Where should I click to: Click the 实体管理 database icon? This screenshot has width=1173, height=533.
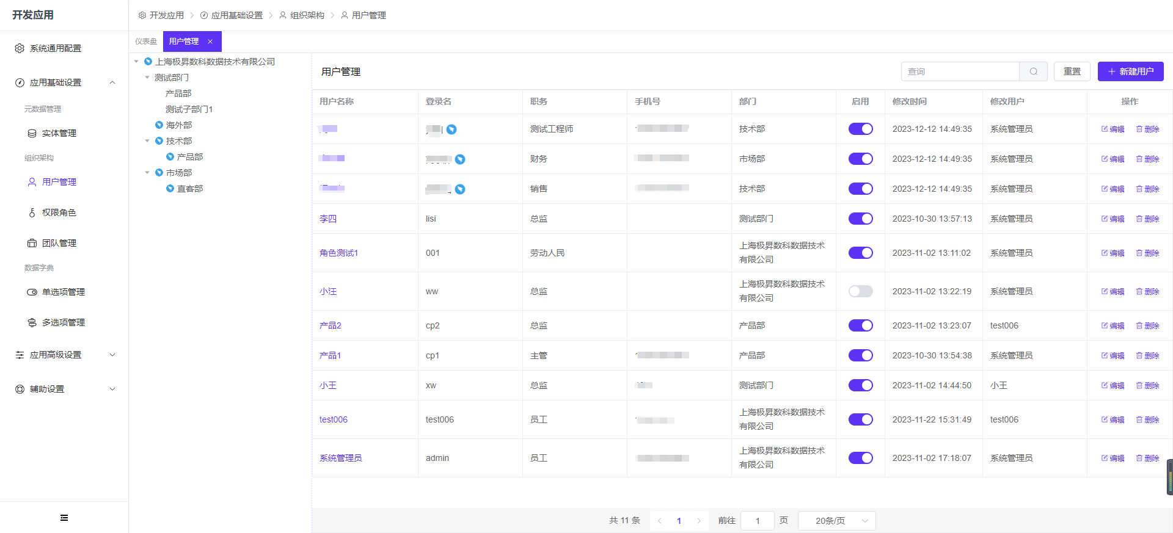[32, 133]
